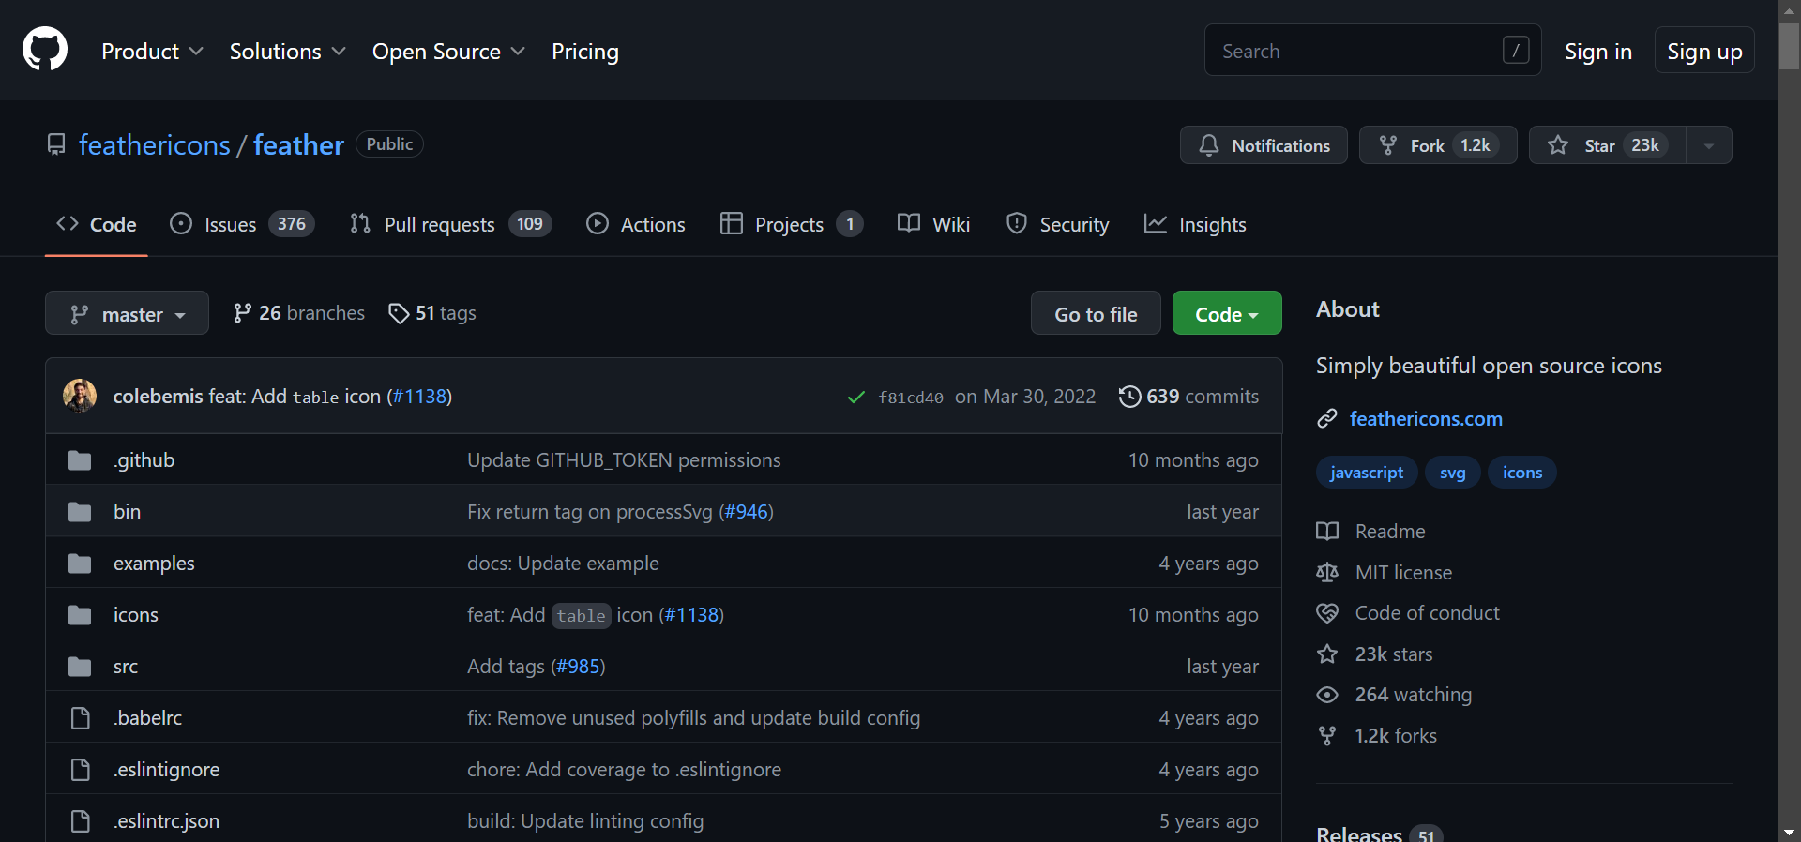Select the icons topic tag
The width and height of the screenshot is (1801, 842).
pos(1521,473)
